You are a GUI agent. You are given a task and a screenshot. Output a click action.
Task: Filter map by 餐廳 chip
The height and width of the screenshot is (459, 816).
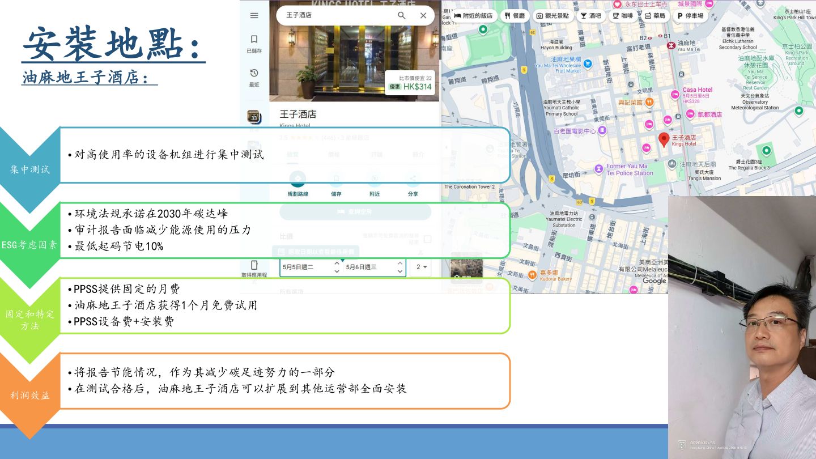(x=515, y=16)
